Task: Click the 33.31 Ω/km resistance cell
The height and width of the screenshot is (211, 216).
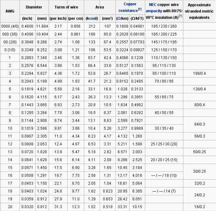Action: [122, 207]
